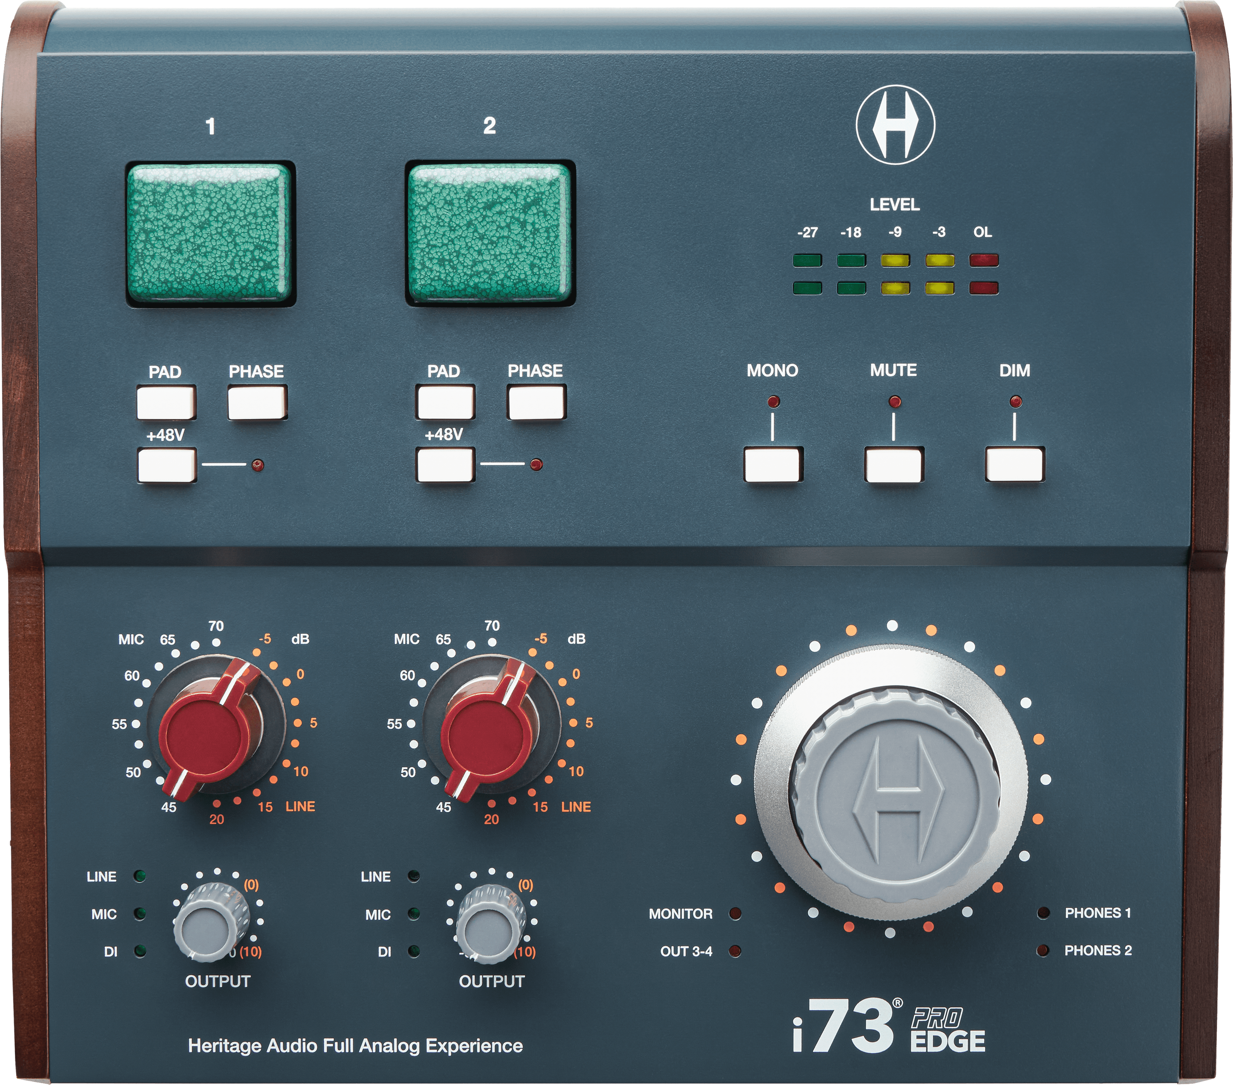Click the channel number 2 label
This screenshot has height=1085, width=1233.
pyautogui.click(x=489, y=126)
